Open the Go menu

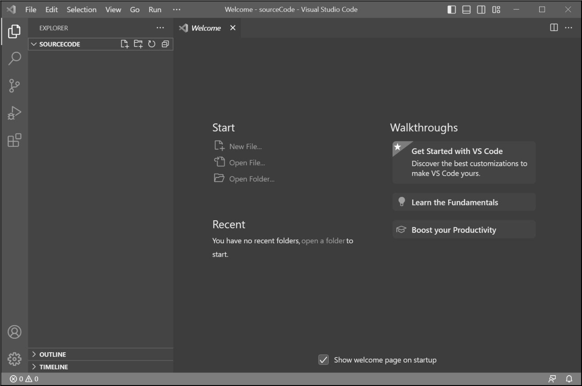pyautogui.click(x=135, y=9)
